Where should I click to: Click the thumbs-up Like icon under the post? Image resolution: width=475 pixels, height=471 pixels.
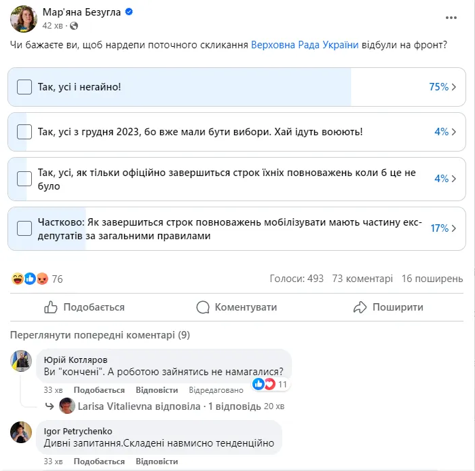pyautogui.click(x=51, y=307)
